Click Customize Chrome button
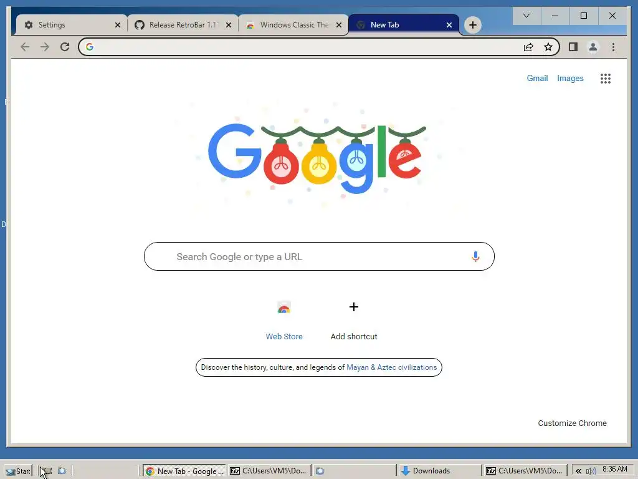The image size is (638, 479). click(x=572, y=423)
